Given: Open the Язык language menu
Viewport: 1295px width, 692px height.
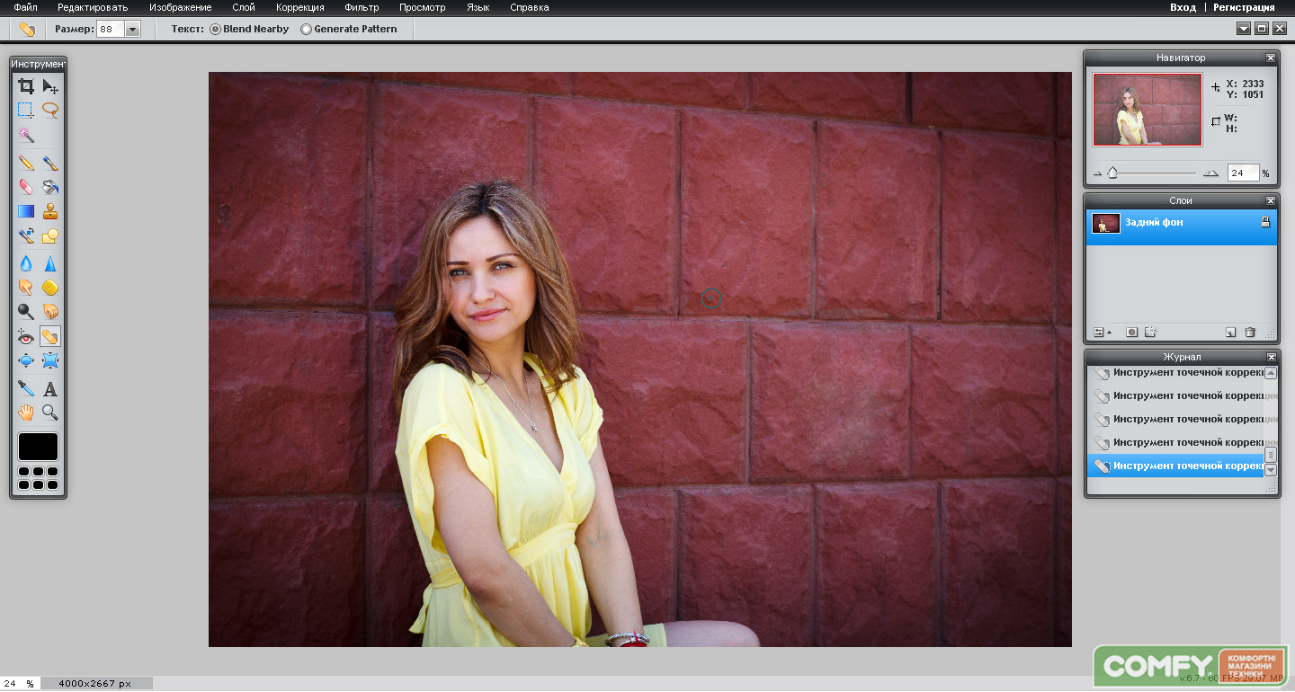Looking at the screenshot, I should [478, 7].
